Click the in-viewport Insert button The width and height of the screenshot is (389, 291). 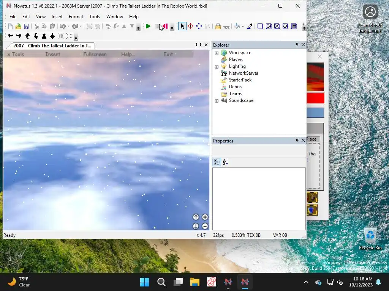click(x=52, y=55)
